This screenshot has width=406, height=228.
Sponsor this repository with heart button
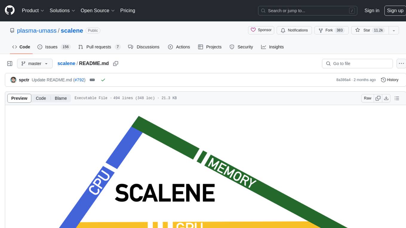261,30
